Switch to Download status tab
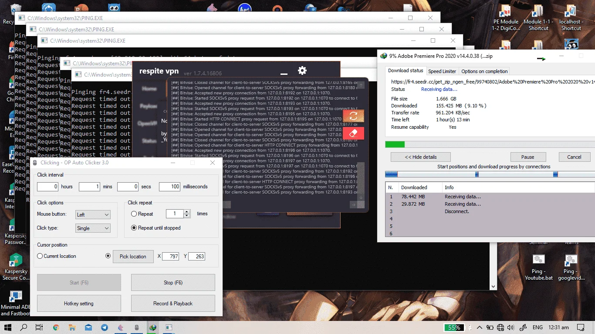 tap(406, 71)
